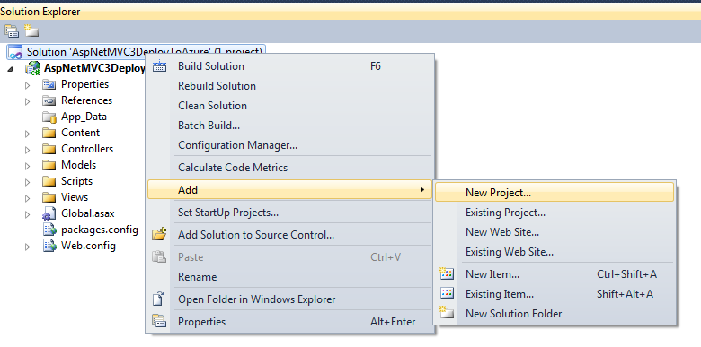
Task: Select the packages.config file
Action: [x=99, y=230]
